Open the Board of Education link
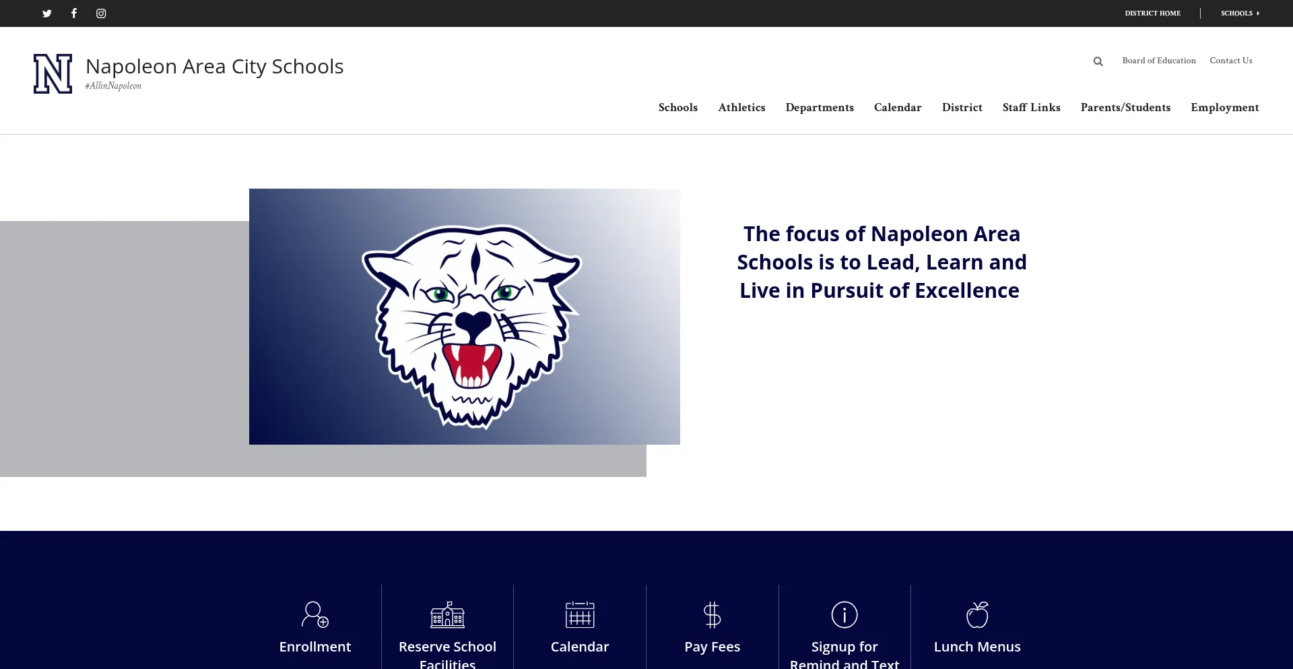 (x=1159, y=61)
